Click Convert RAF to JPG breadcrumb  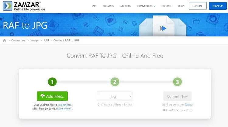click(x=66, y=40)
